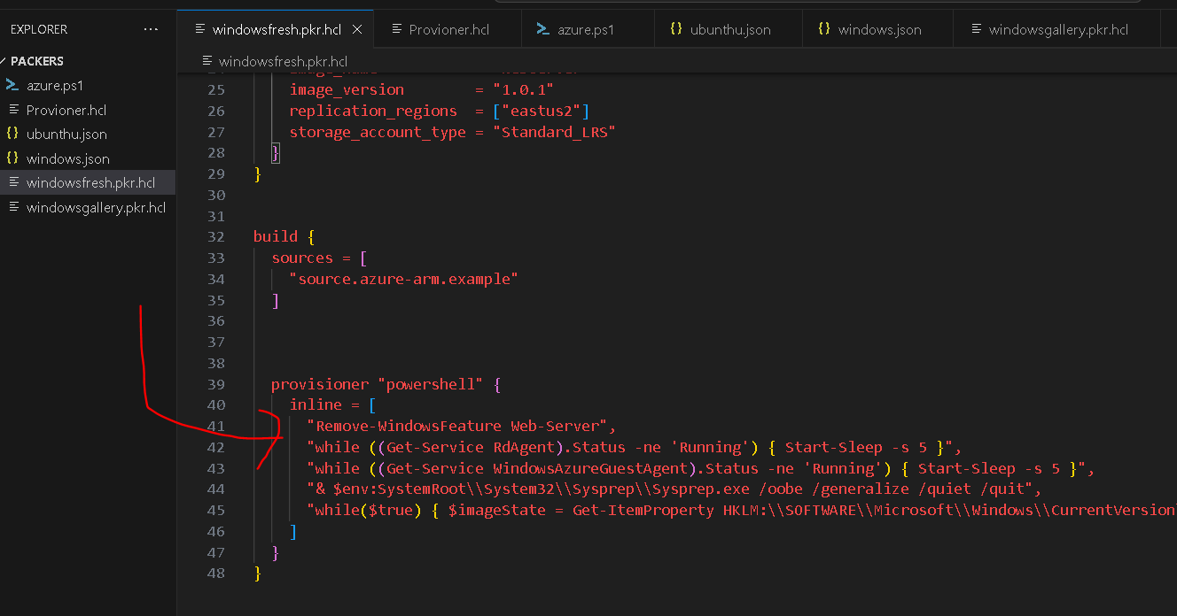Click 'WindowsAzureGuestAgent' text on line 43

click(590, 468)
